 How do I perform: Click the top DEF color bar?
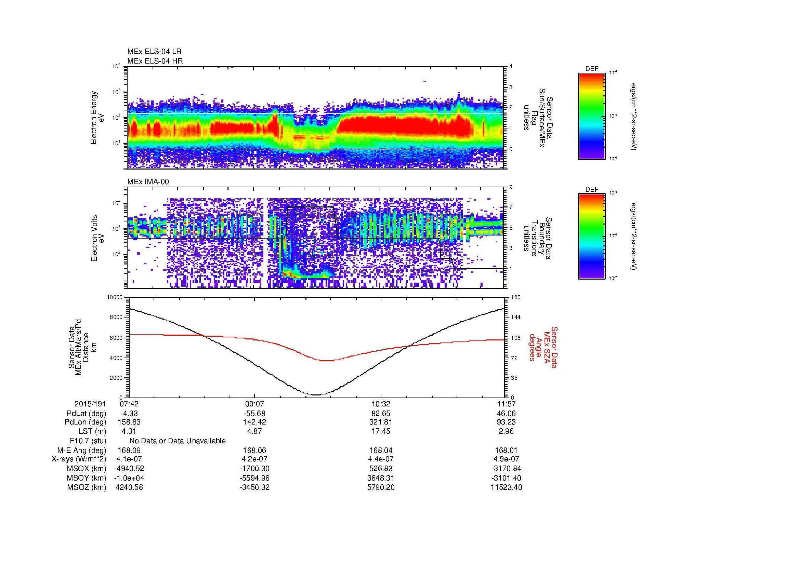click(x=592, y=116)
